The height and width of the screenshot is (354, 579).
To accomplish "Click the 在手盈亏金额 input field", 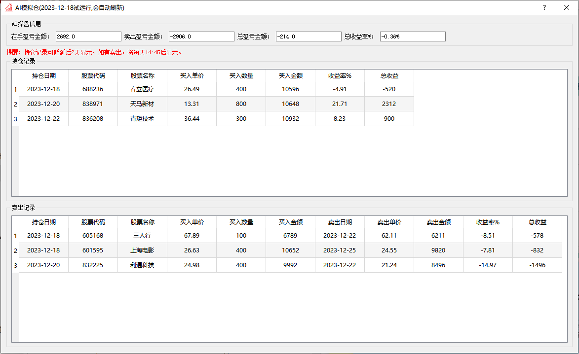I will [88, 36].
